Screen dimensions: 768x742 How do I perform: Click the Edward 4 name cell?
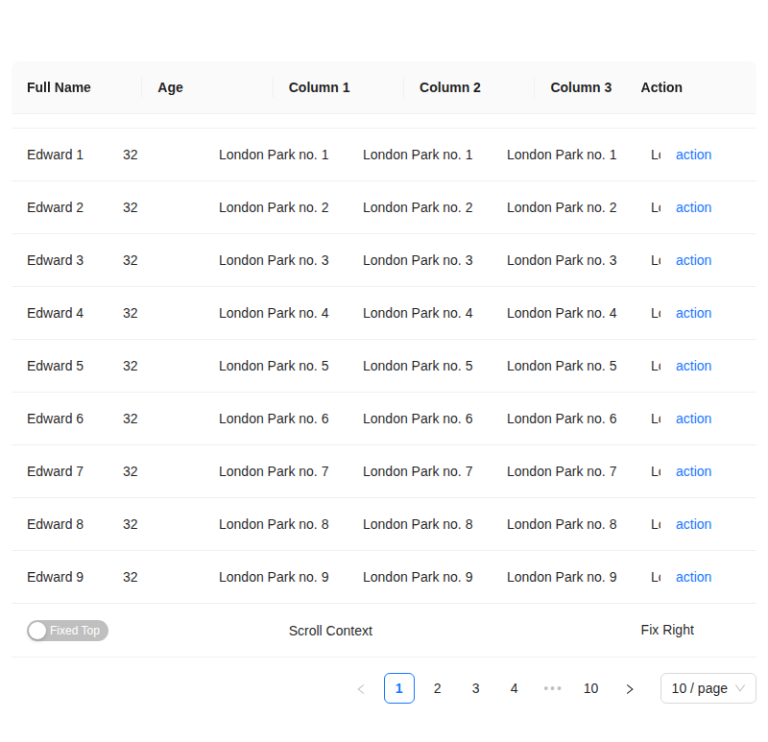[55, 313]
